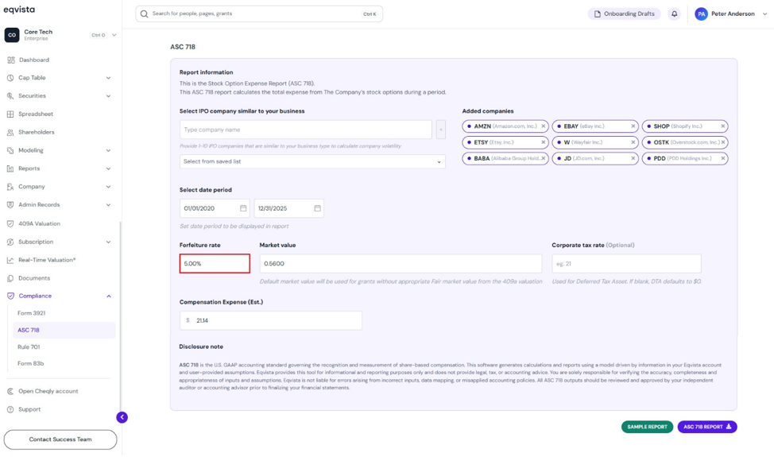
Task: Click the Documents sidebar icon
Action: 10,278
